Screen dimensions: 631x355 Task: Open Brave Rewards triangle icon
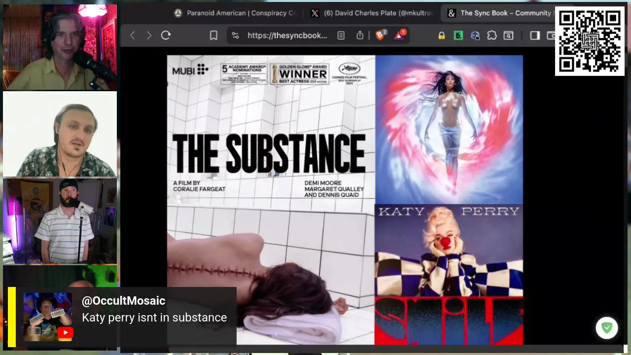pyautogui.click(x=399, y=35)
